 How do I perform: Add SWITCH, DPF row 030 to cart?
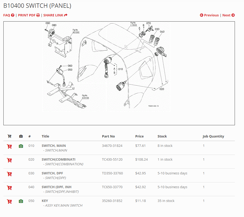(x=9, y=174)
